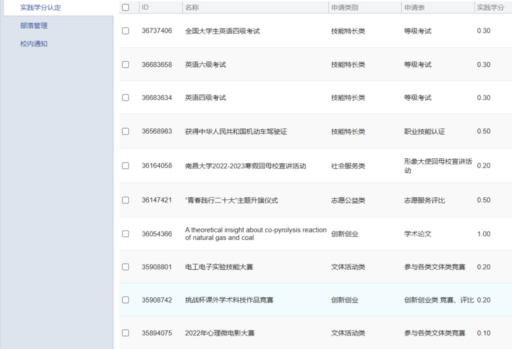
Task: Tick the checkbox beside 36147421
Action: coord(125,200)
